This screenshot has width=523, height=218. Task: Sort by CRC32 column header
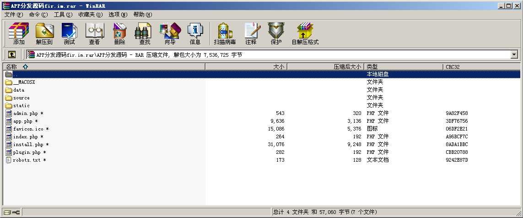482,67
